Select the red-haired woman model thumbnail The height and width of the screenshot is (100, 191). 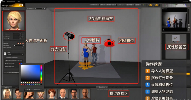(52, 94)
